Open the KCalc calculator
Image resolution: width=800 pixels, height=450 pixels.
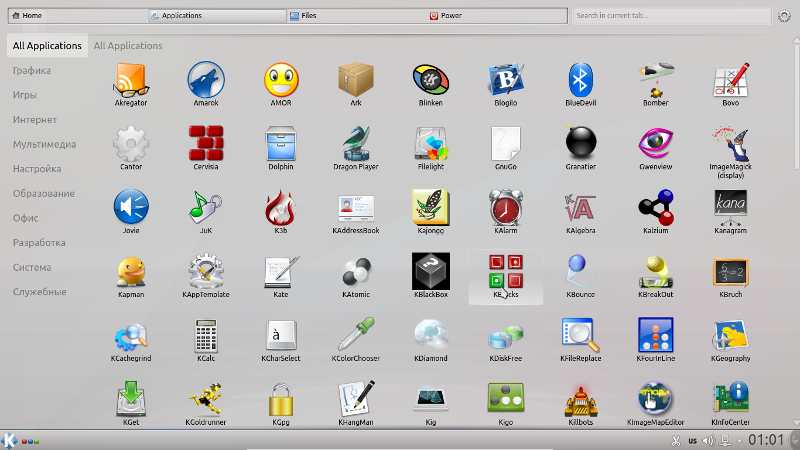pyautogui.click(x=206, y=340)
